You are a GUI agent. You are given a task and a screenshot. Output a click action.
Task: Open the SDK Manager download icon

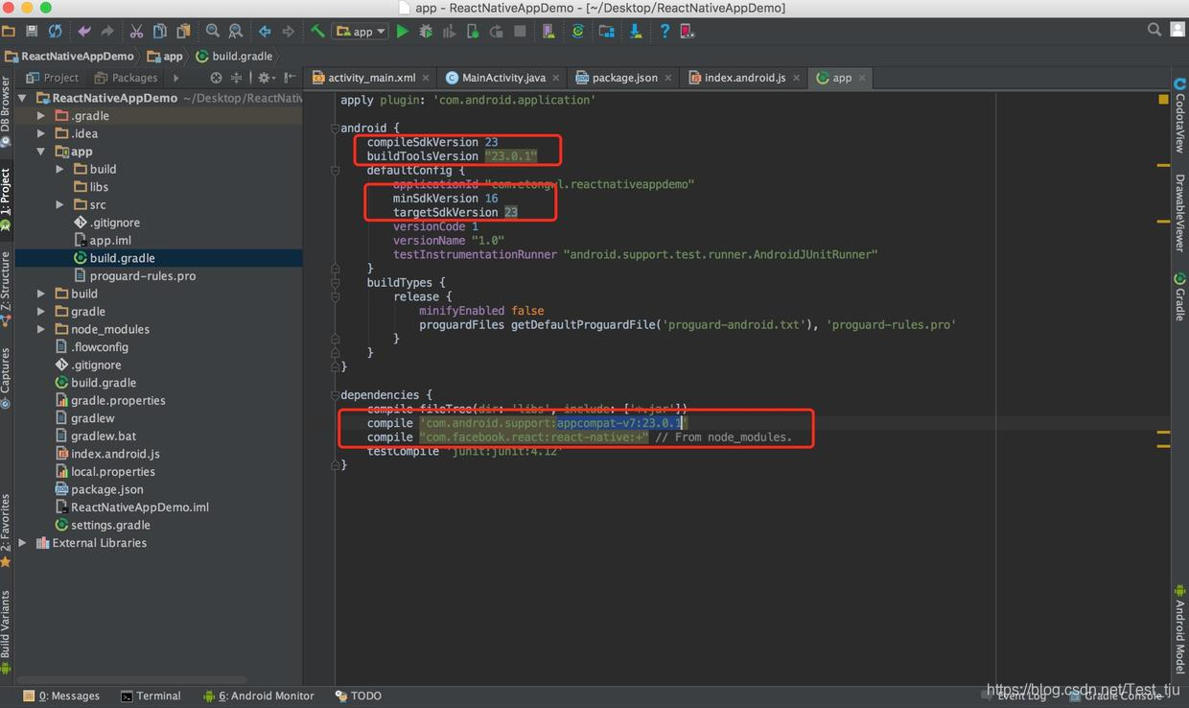635,32
